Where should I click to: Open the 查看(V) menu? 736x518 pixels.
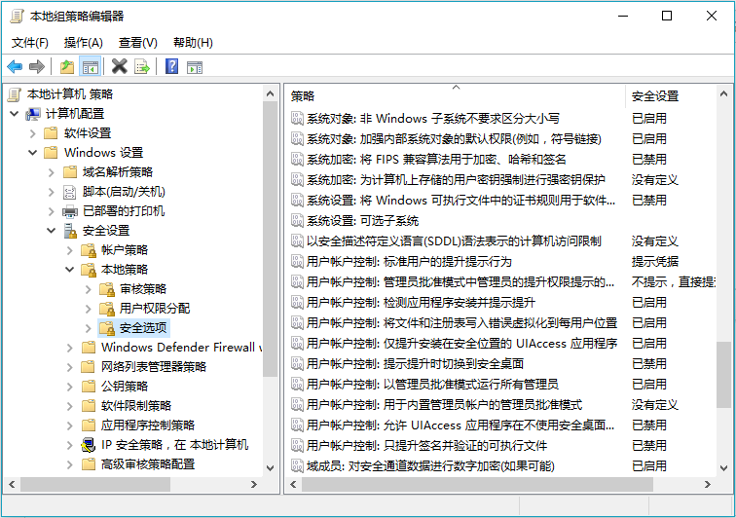click(x=137, y=43)
